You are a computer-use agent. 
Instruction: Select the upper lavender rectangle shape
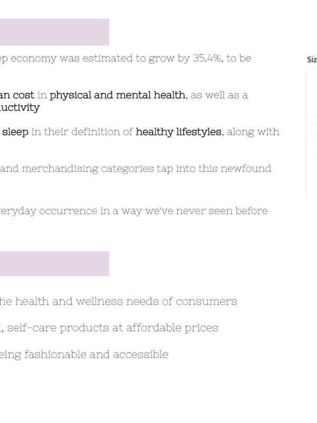tap(54, 32)
